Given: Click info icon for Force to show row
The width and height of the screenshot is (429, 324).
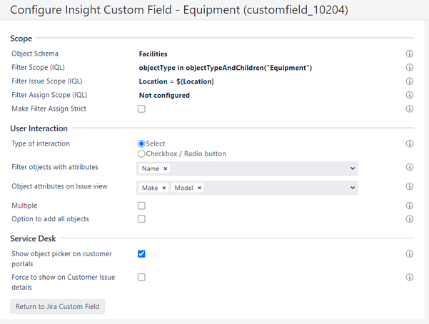Looking at the screenshot, I should point(410,277).
